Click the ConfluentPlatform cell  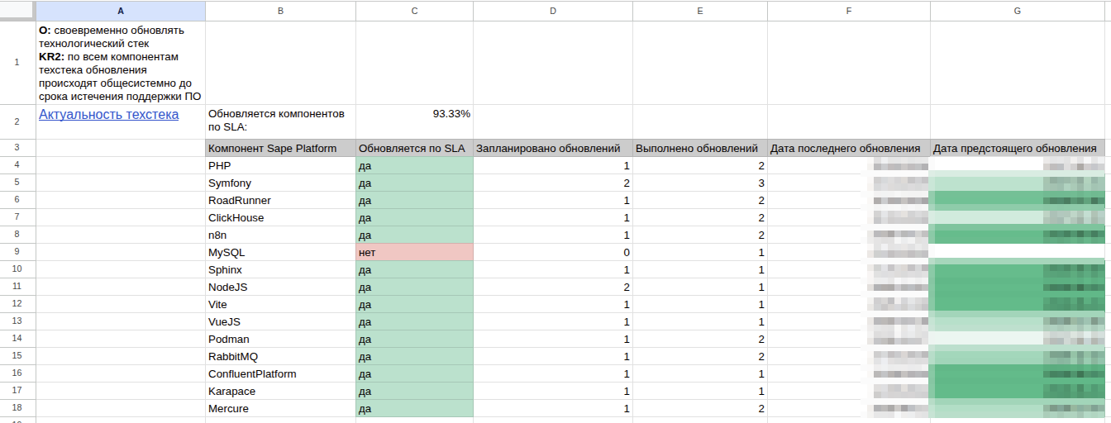click(280, 373)
